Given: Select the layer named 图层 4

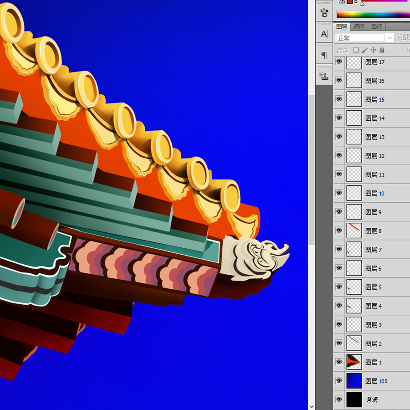Looking at the screenshot, I should [x=373, y=306].
